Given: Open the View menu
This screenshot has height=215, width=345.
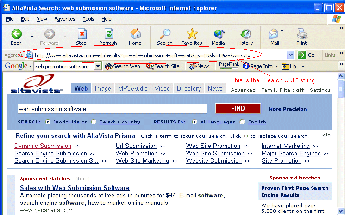Looking at the screenshot, I should point(42,19).
